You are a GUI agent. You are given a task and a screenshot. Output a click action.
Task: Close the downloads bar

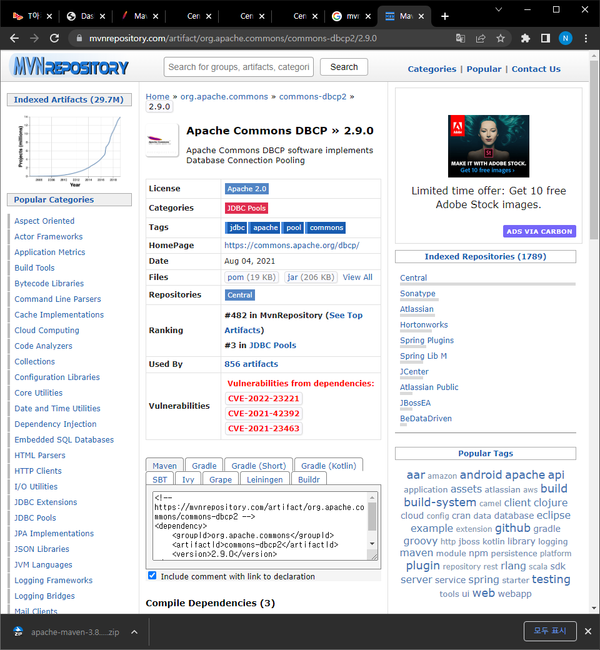(588, 631)
